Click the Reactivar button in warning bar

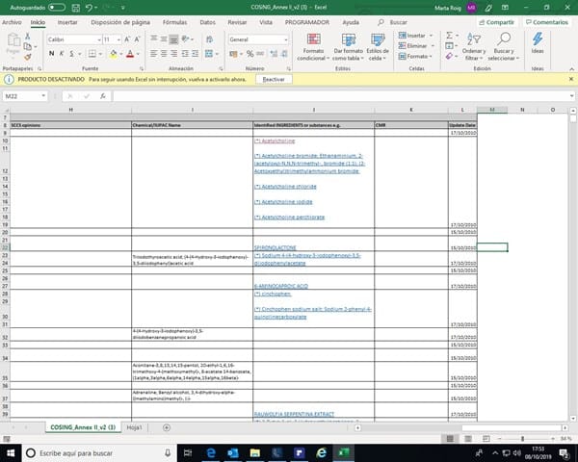274,80
